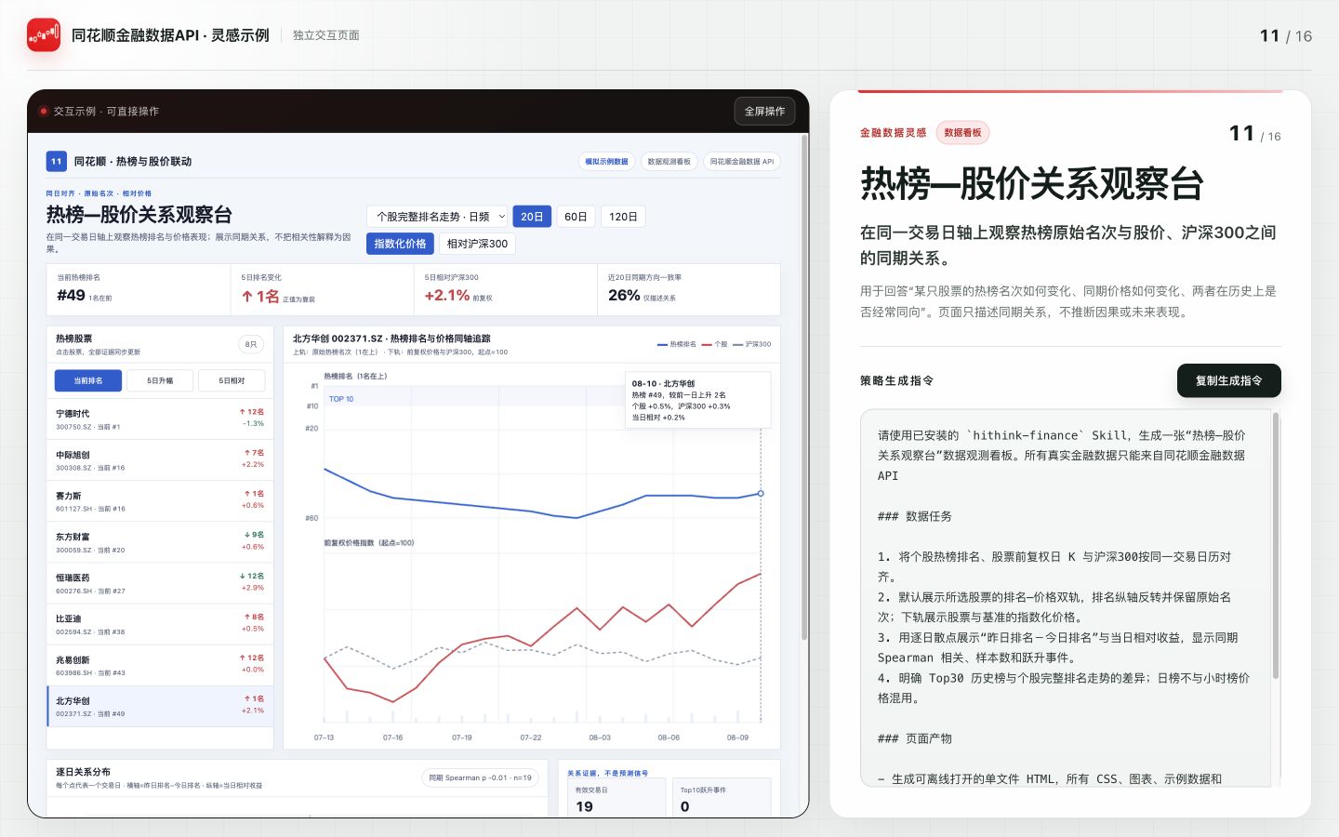Select the 赛力斯 stock row
Screen dimensions: 1339x837
(x=160, y=501)
